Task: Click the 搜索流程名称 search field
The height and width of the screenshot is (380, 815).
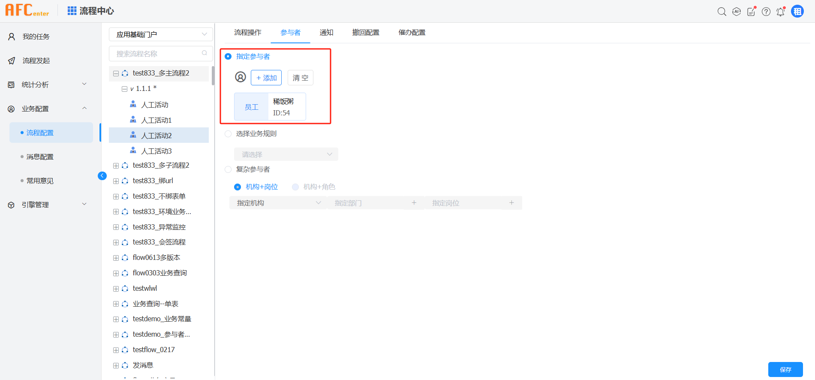Action: [156, 54]
